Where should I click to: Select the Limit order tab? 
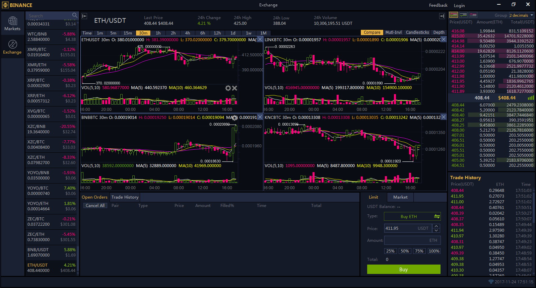click(374, 197)
